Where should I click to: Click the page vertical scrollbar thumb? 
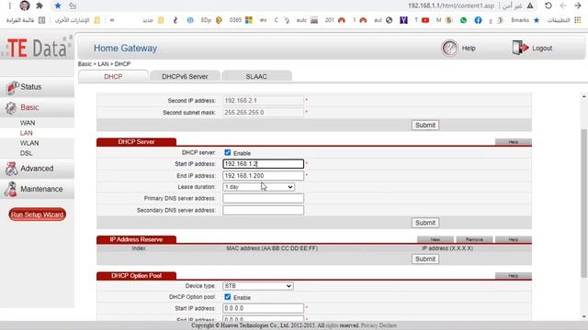(x=584, y=203)
